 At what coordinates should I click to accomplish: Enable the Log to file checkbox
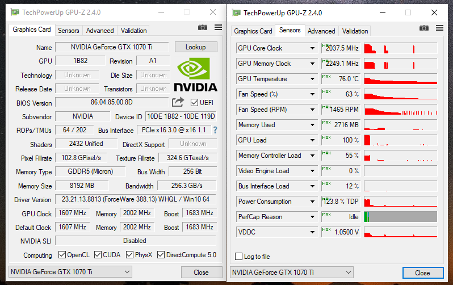pyautogui.click(x=239, y=257)
